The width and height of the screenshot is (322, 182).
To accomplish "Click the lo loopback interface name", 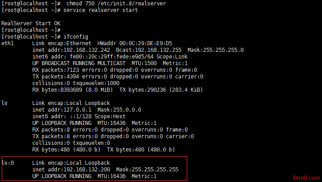I will click(x=5, y=103).
